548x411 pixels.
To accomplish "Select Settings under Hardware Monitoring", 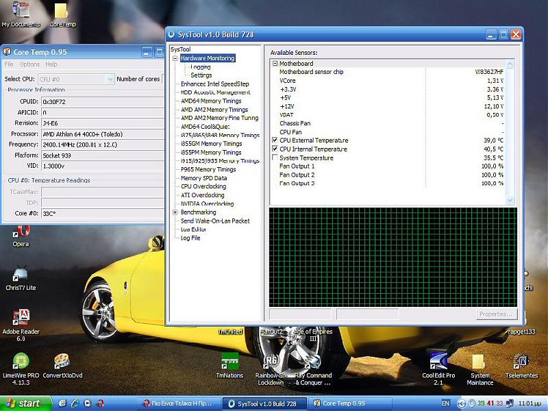I will point(201,75).
